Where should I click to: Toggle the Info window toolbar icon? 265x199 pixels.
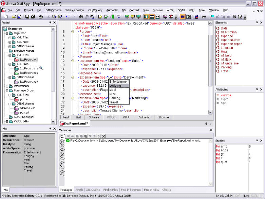point(152,17)
